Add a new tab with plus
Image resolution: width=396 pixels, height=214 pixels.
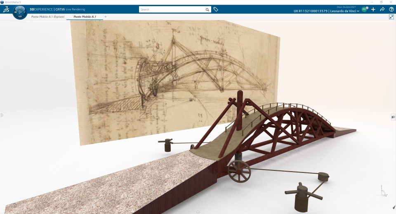coord(106,16)
